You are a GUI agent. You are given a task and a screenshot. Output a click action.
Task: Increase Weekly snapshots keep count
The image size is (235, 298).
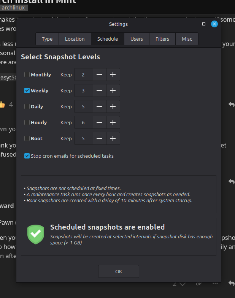tap(113, 91)
